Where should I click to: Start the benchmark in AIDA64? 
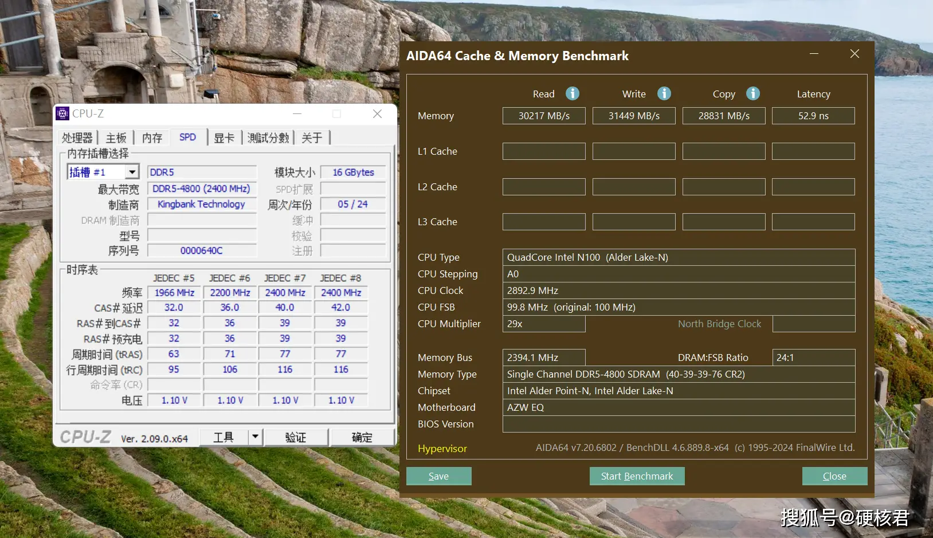pos(637,476)
